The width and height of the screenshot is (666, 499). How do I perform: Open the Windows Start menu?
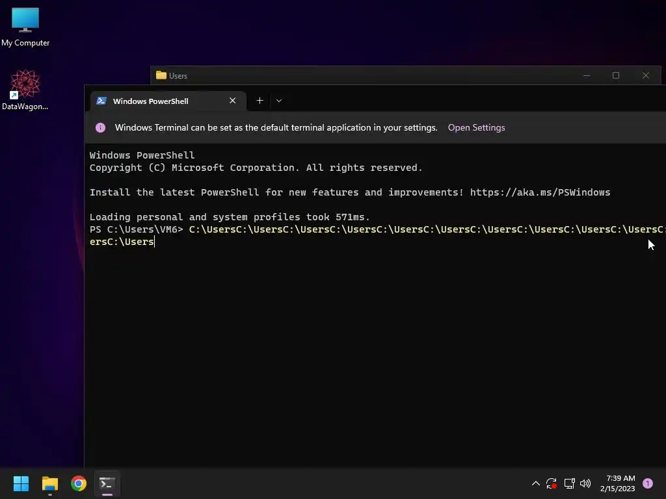pyautogui.click(x=21, y=483)
